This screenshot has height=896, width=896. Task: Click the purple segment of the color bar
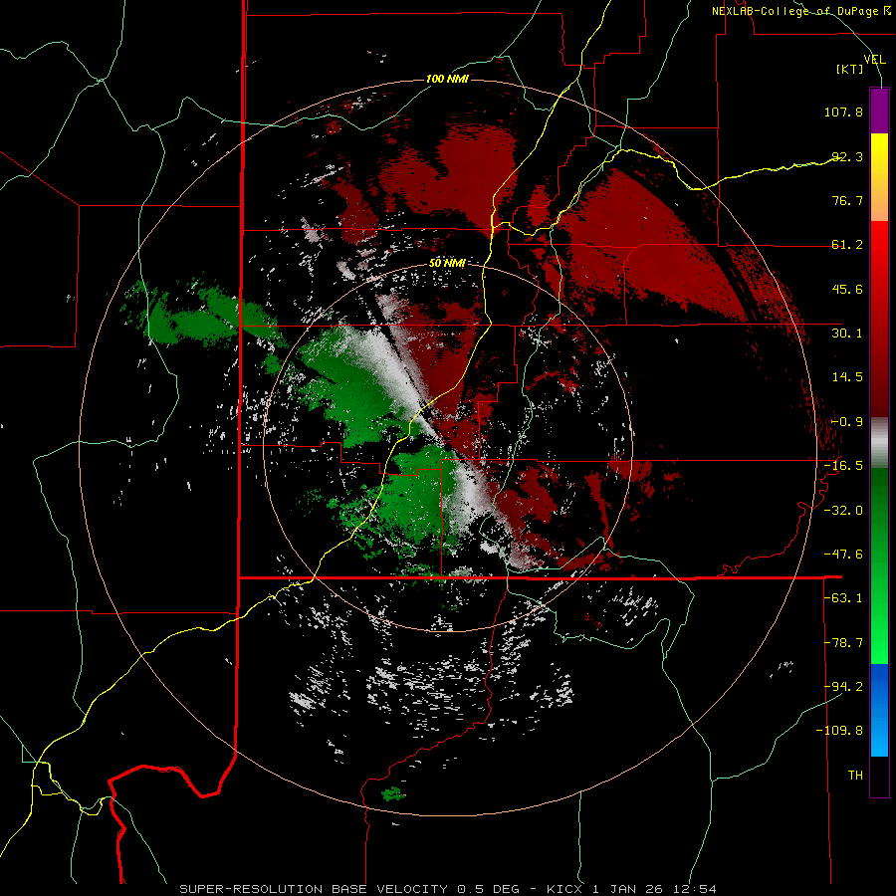tap(879, 111)
